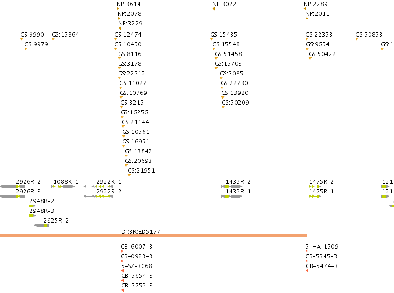Viewport: 394px width, 293px height.
Task: Select the GS:10450 label
Action: [128, 44]
